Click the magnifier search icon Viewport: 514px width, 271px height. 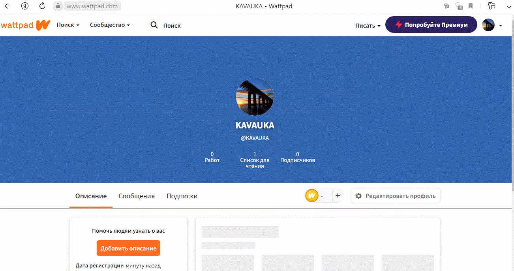(x=154, y=25)
